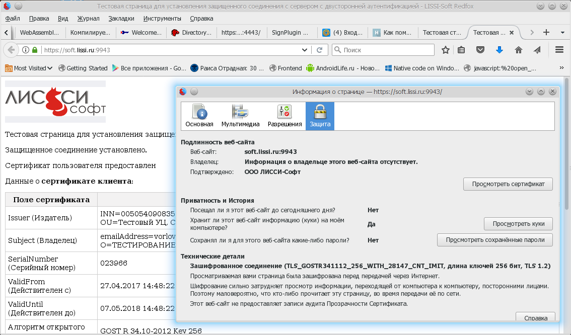The height and width of the screenshot is (335, 571).
Task: Open the Закладки menu
Action: click(x=121, y=19)
